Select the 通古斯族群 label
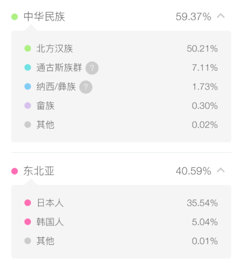 (x=59, y=68)
